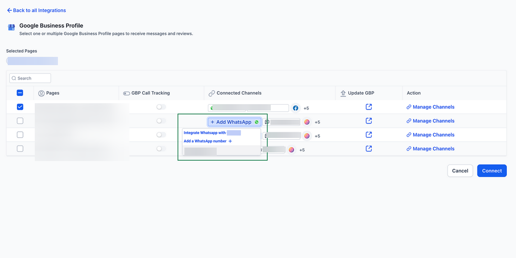Open Update GBP link icon in third row
The image size is (516, 258).
369,135
